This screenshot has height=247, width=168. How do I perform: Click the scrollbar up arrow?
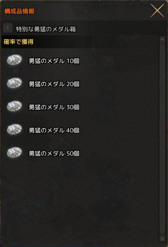tap(162, 39)
